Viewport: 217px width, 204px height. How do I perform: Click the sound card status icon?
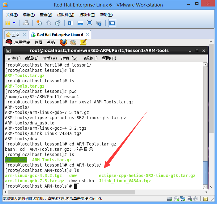195,199
